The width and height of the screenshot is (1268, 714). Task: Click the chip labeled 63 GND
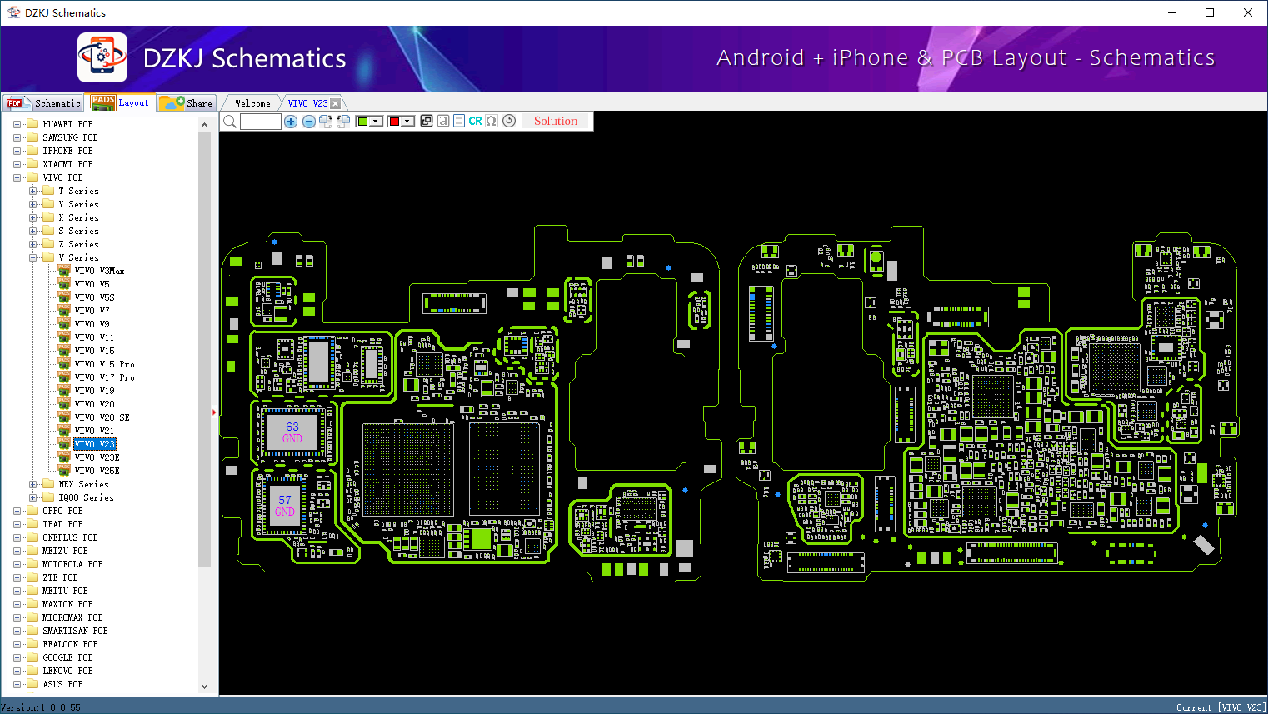click(292, 432)
